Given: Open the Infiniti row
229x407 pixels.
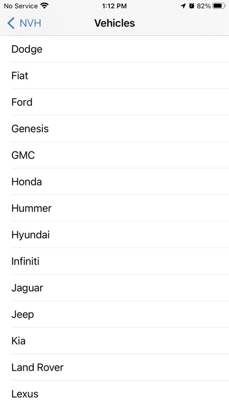Looking at the screenshot, I should [x=114, y=261].
